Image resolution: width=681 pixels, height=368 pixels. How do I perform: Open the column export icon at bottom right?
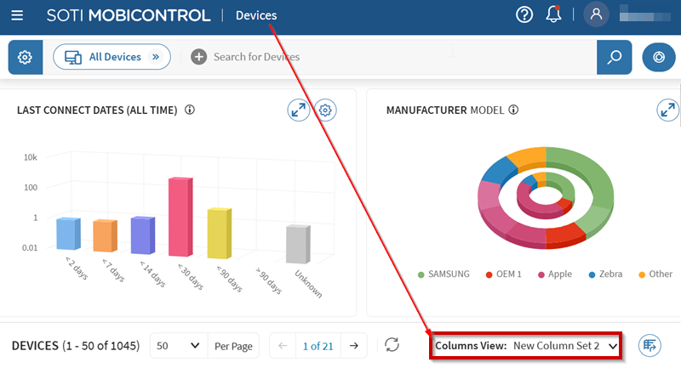[650, 345]
